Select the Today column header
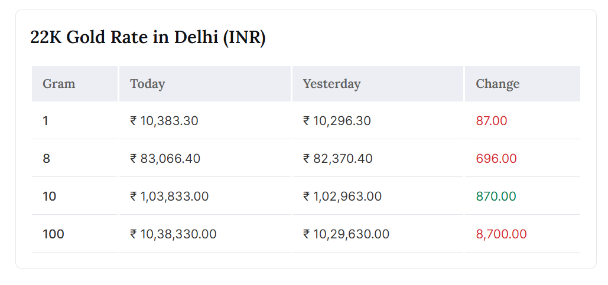The height and width of the screenshot is (285, 608). pyautogui.click(x=147, y=84)
